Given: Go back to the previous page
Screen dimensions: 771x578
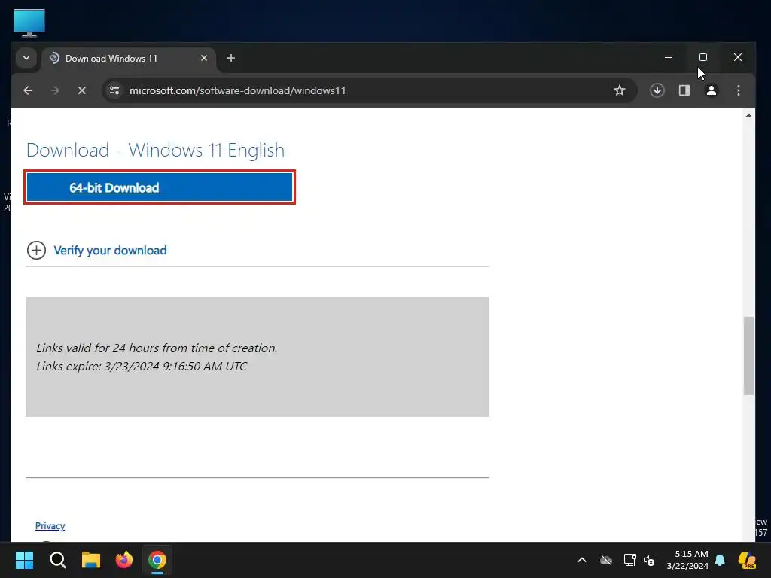Looking at the screenshot, I should 28,90.
